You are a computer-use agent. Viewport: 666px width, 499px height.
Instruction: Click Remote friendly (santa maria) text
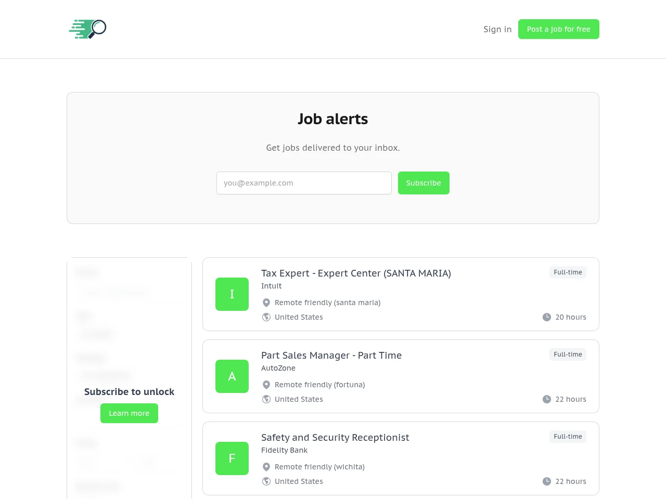(328, 303)
